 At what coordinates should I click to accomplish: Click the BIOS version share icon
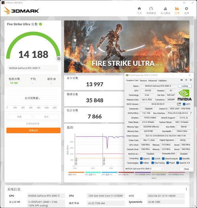point(179,104)
